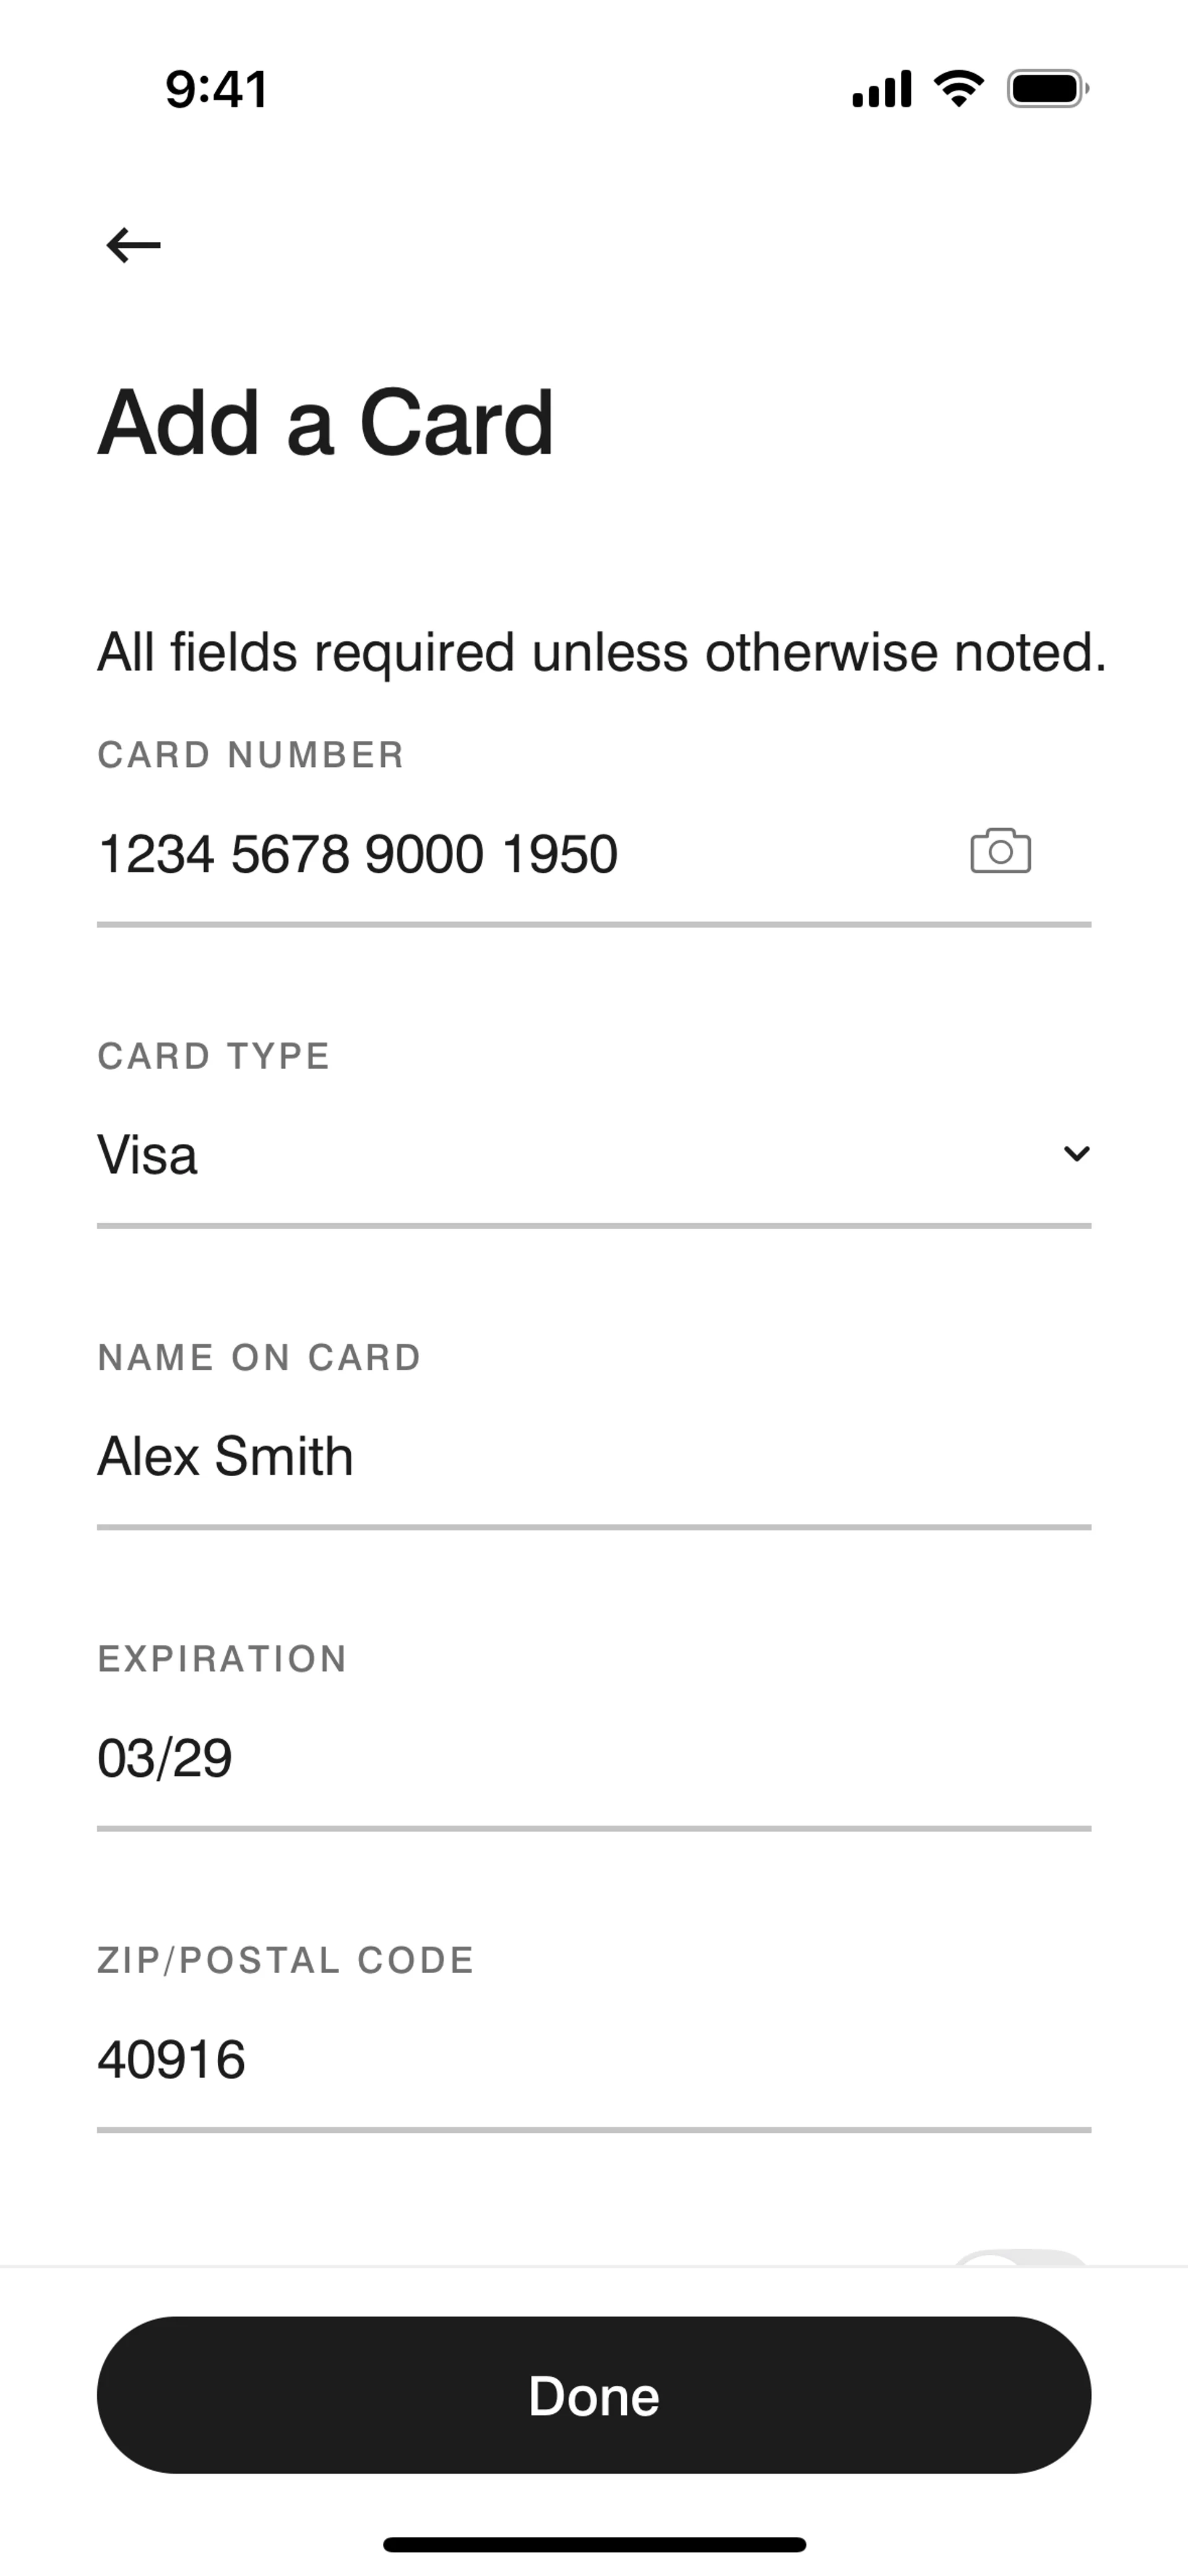Tap the 9:41 clock in status bar

pos(216,89)
